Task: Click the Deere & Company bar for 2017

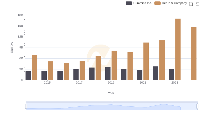Action: (x=82, y=70)
